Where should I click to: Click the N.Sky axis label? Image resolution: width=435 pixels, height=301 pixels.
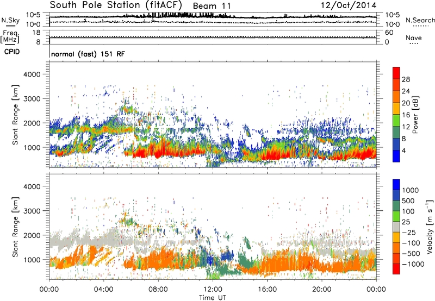tap(10, 20)
